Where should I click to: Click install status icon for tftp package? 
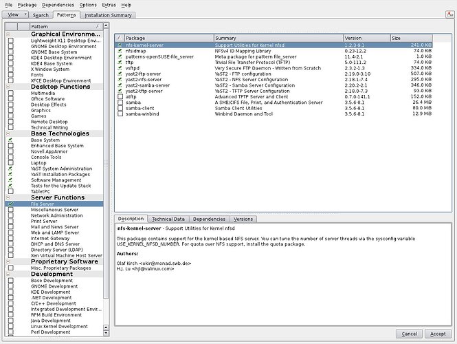pos(120,63)
